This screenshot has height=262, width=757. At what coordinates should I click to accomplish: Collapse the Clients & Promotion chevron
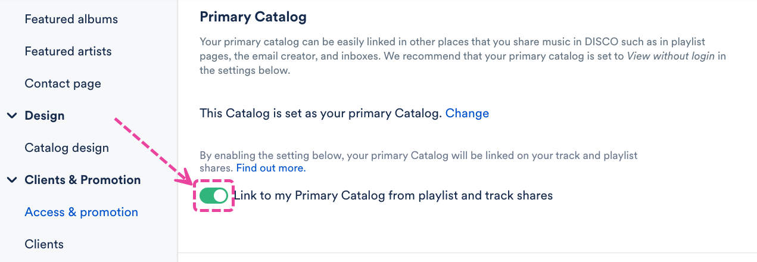pos(12,180)
